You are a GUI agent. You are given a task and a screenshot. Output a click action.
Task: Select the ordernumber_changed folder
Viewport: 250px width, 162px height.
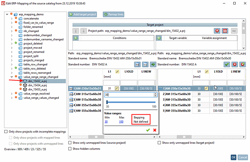(x=38, y=35)
